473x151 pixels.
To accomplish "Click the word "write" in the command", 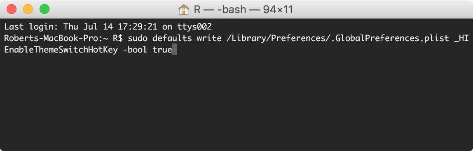I will (209, 39).
